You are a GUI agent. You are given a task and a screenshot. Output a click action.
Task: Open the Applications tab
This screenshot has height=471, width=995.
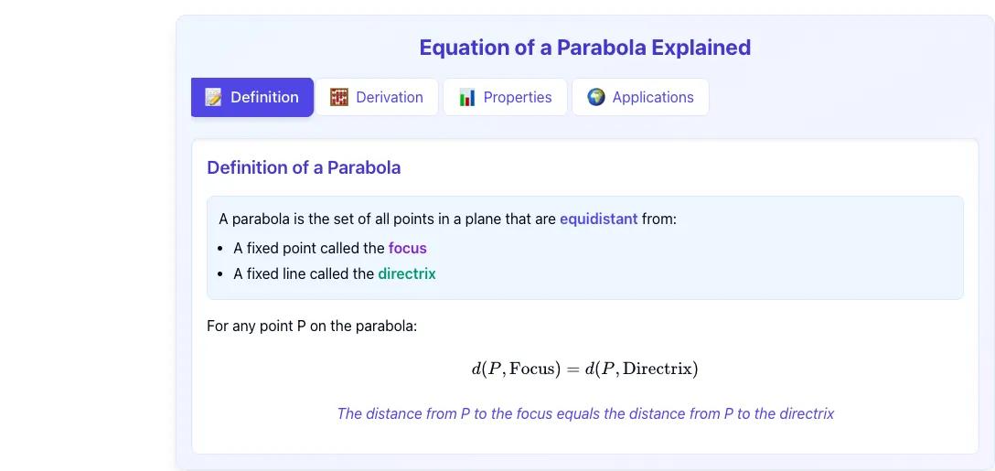[640, 97]
